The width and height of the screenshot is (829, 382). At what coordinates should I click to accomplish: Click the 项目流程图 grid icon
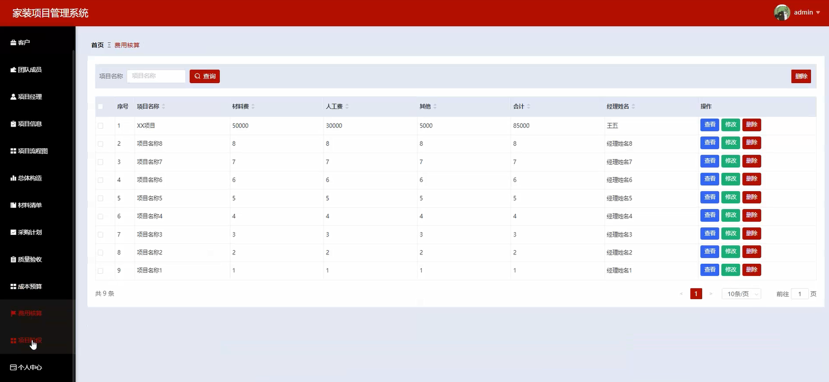pyautogui.click(x=13, y=151)
